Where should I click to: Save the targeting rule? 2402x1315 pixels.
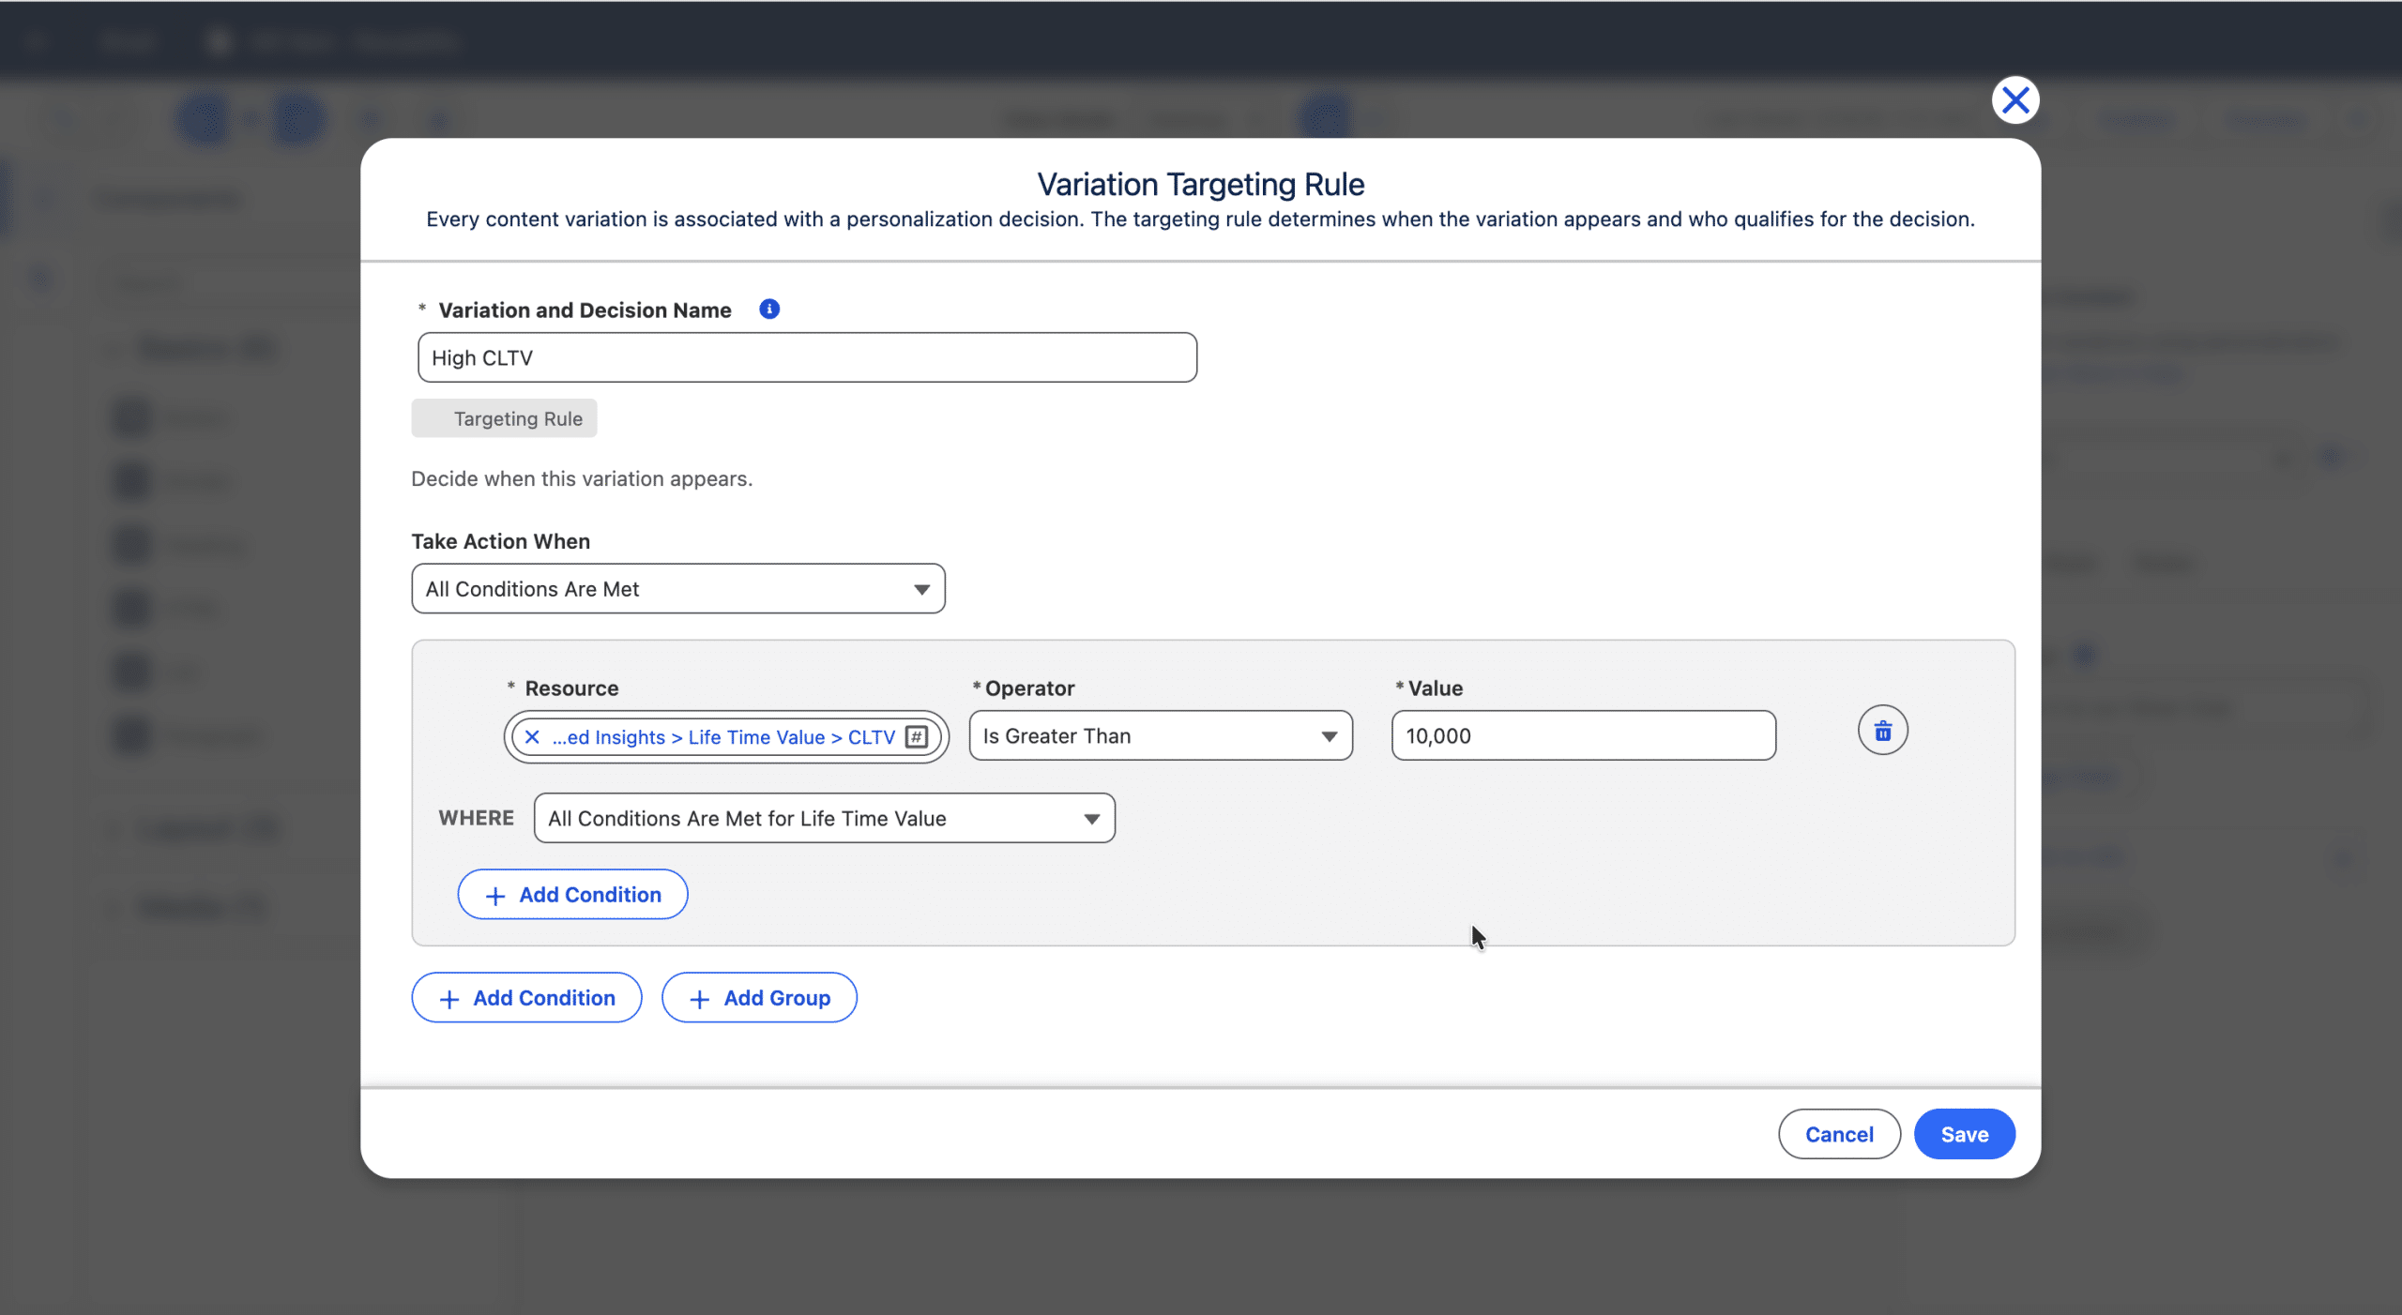click(1964, 1134)
